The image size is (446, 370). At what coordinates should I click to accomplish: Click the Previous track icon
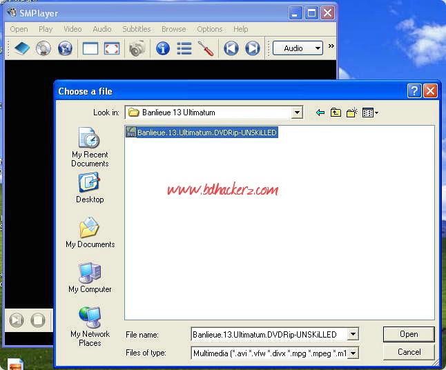231,48
